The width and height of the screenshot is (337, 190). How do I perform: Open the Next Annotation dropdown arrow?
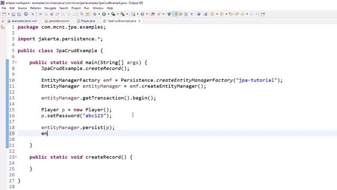pos(217,14)
